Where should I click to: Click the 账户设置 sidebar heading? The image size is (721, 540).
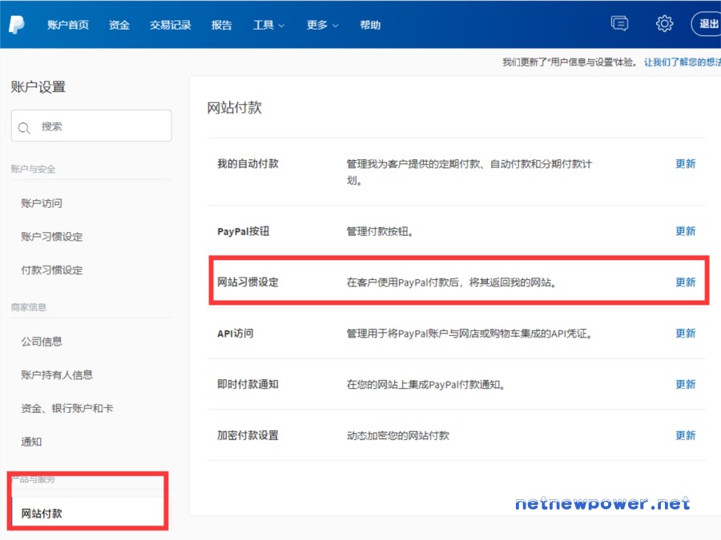pyautogui.click(x=38, y=86)
